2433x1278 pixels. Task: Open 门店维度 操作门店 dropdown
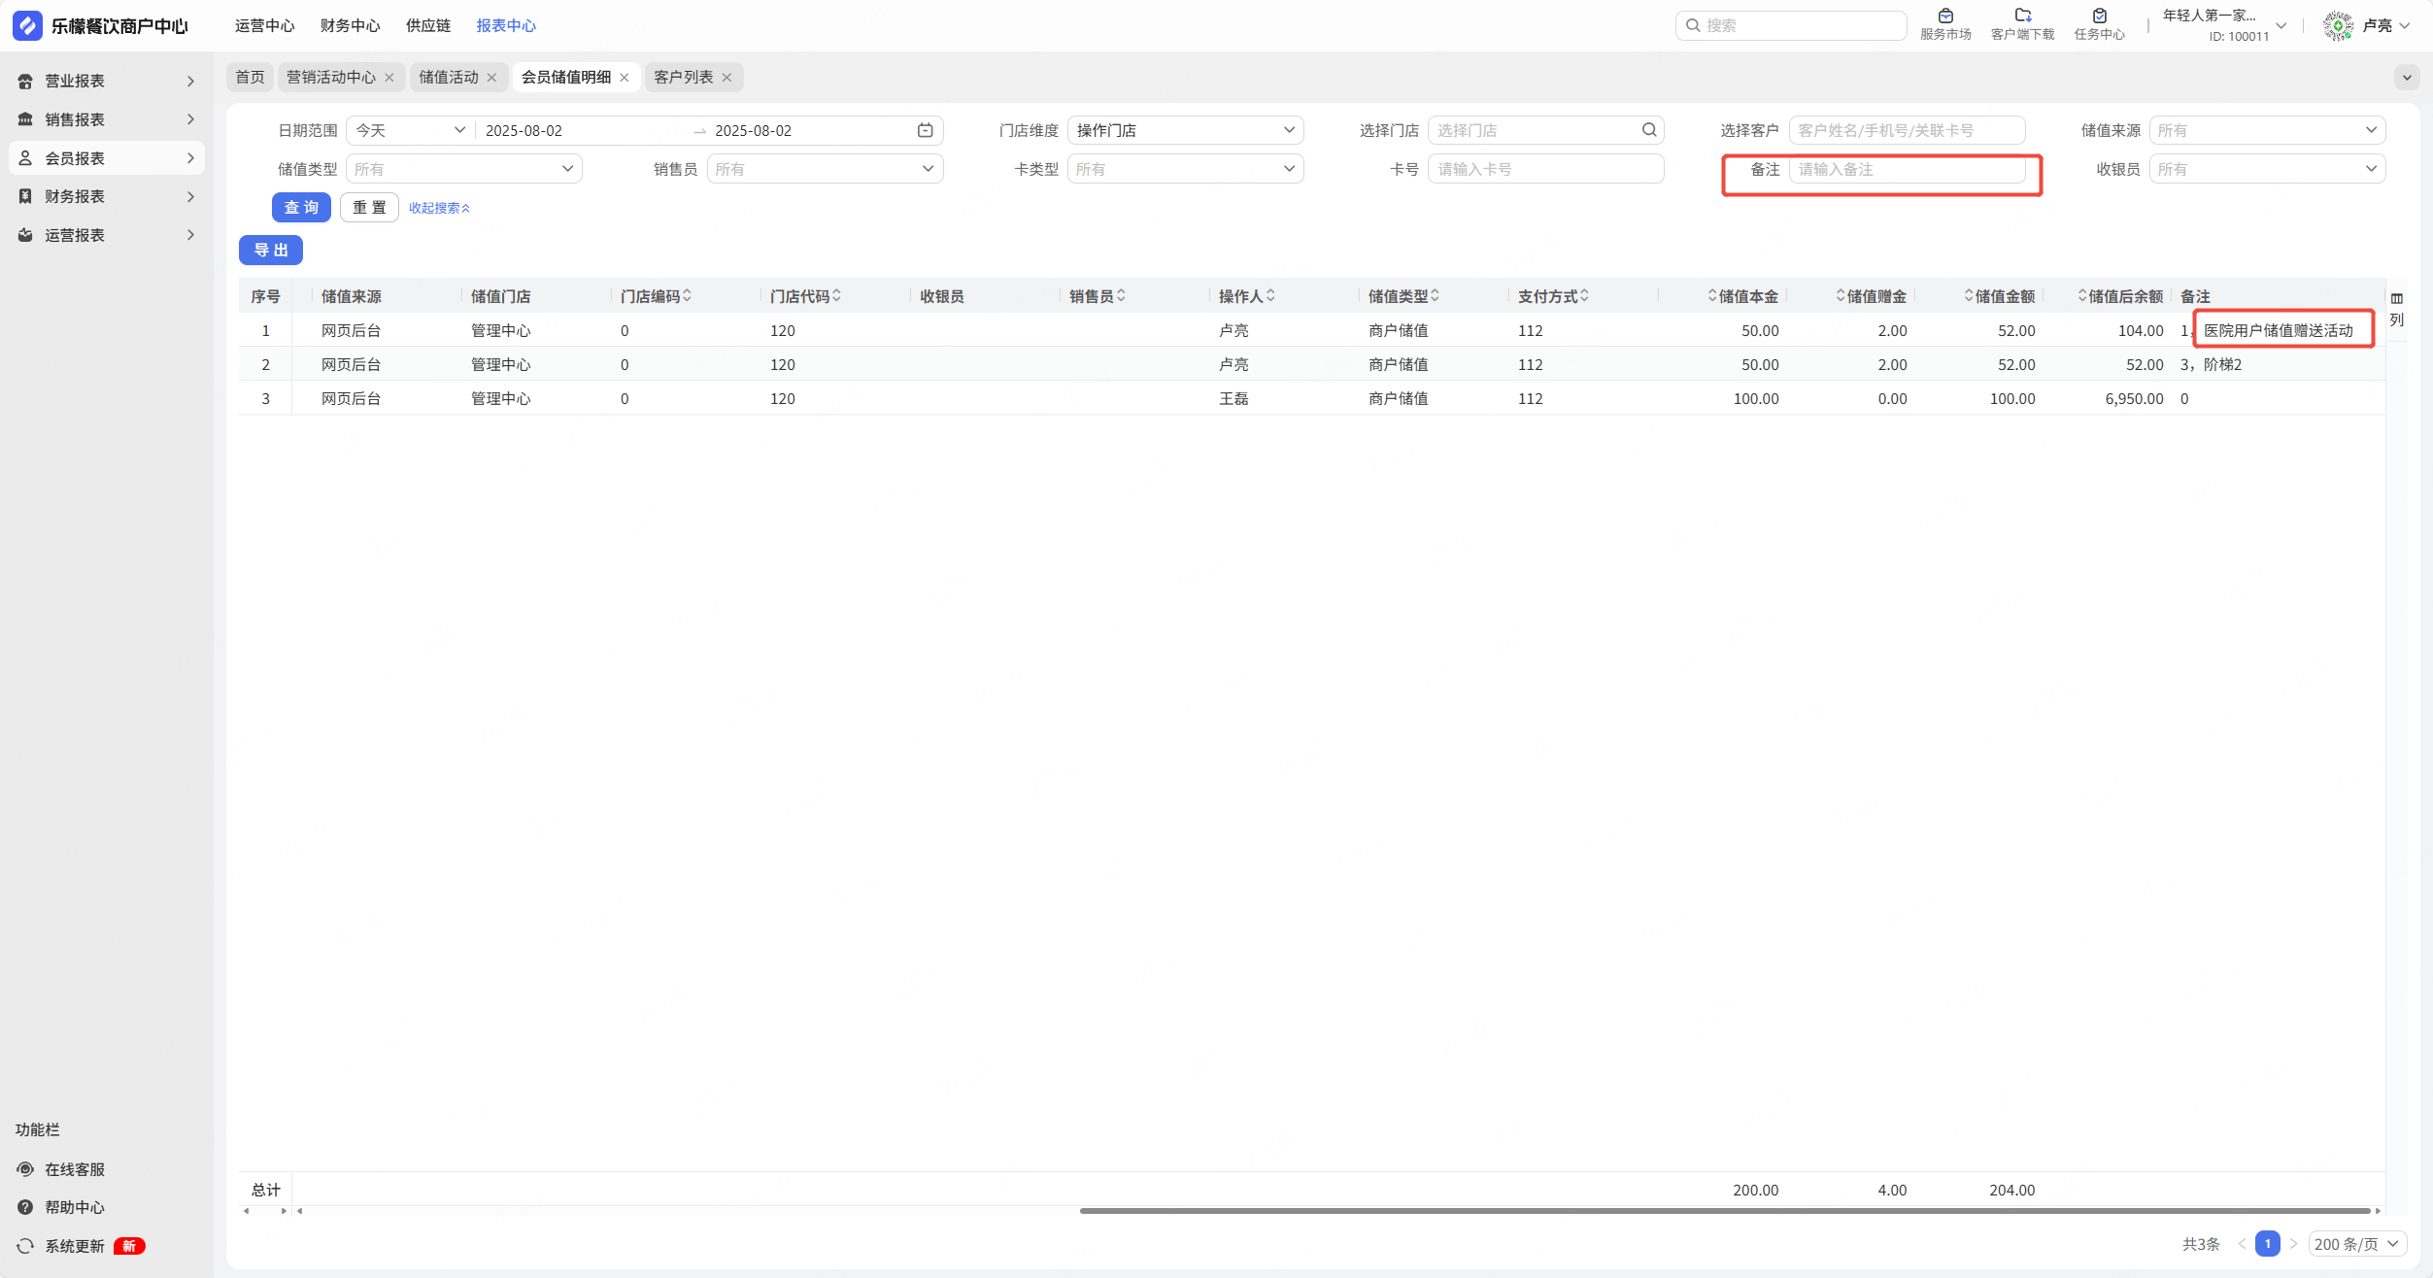point(1185,130)
